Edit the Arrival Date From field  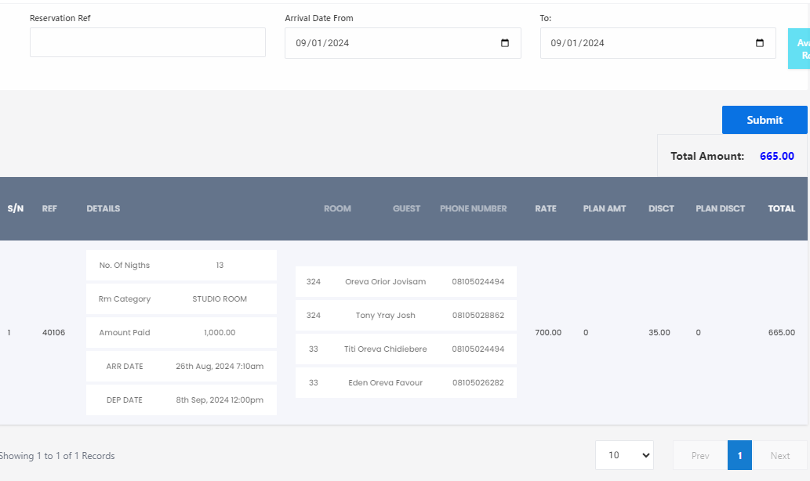click(x=403, y=43)
